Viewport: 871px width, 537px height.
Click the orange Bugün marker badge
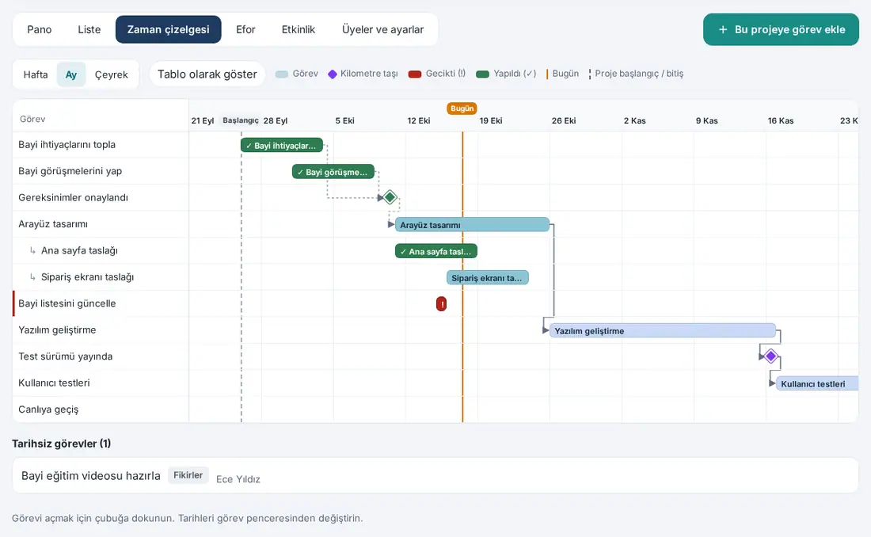462,109
